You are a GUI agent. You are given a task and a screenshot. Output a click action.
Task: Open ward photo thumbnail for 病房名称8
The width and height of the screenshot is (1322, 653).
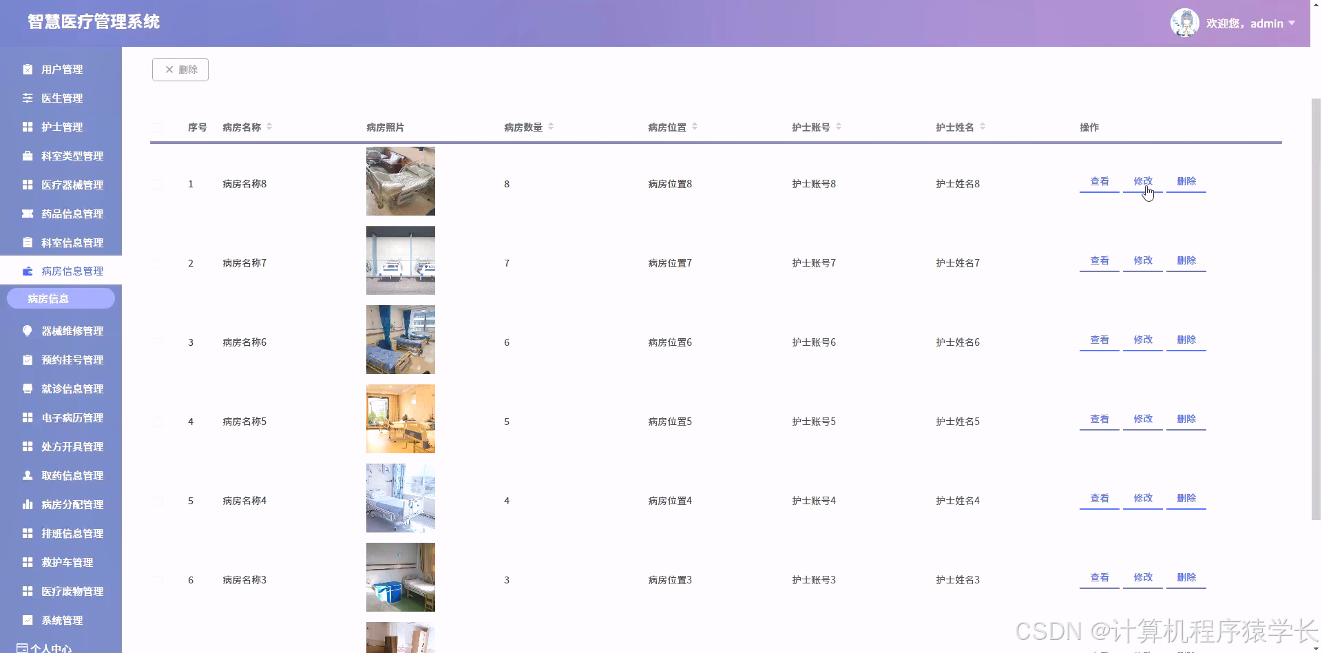tap(401, 181)
